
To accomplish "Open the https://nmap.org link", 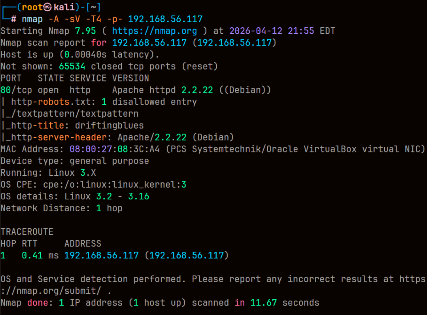I will 155,31.
